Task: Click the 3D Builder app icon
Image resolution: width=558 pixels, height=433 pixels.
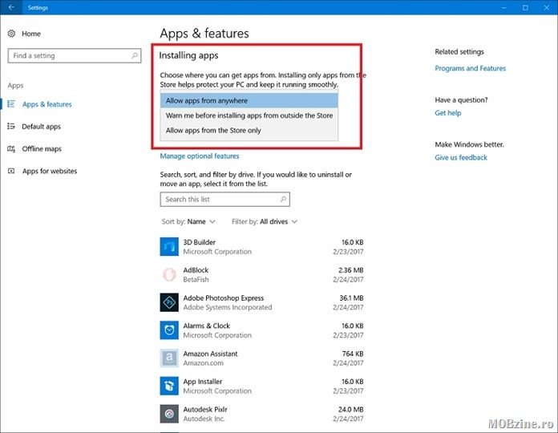Action: click(169, 246)
